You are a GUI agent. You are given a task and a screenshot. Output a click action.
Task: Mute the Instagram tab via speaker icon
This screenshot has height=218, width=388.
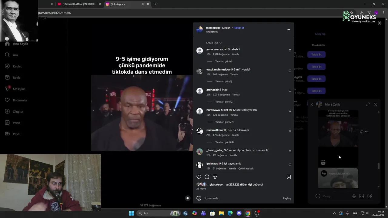tap(143, 4)
